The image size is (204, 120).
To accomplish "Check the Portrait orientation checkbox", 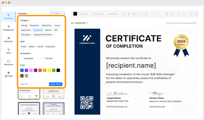I will [x=43, y=58].
